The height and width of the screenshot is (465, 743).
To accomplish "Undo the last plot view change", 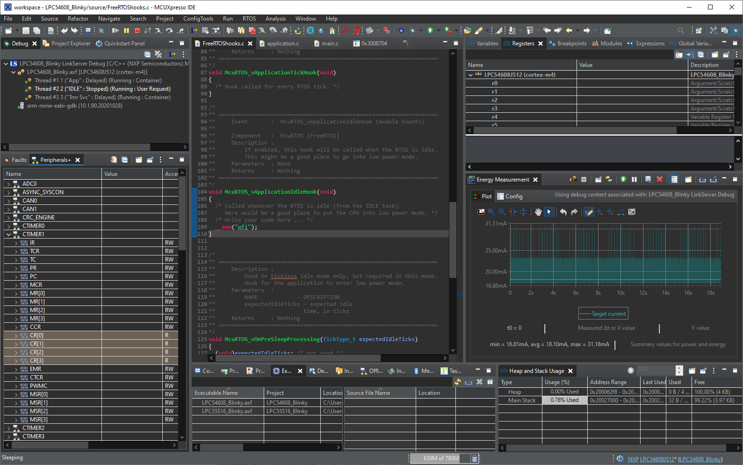I will 563,212.
